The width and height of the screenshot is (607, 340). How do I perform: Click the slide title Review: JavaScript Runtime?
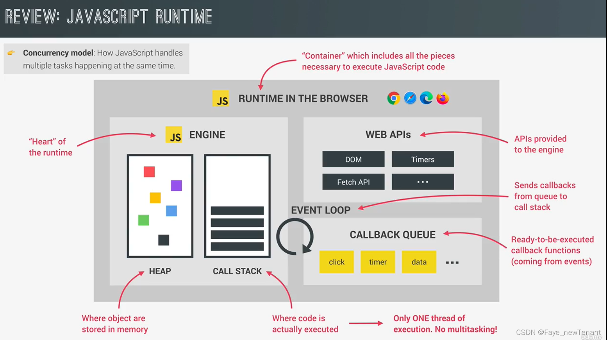(109, 17)
